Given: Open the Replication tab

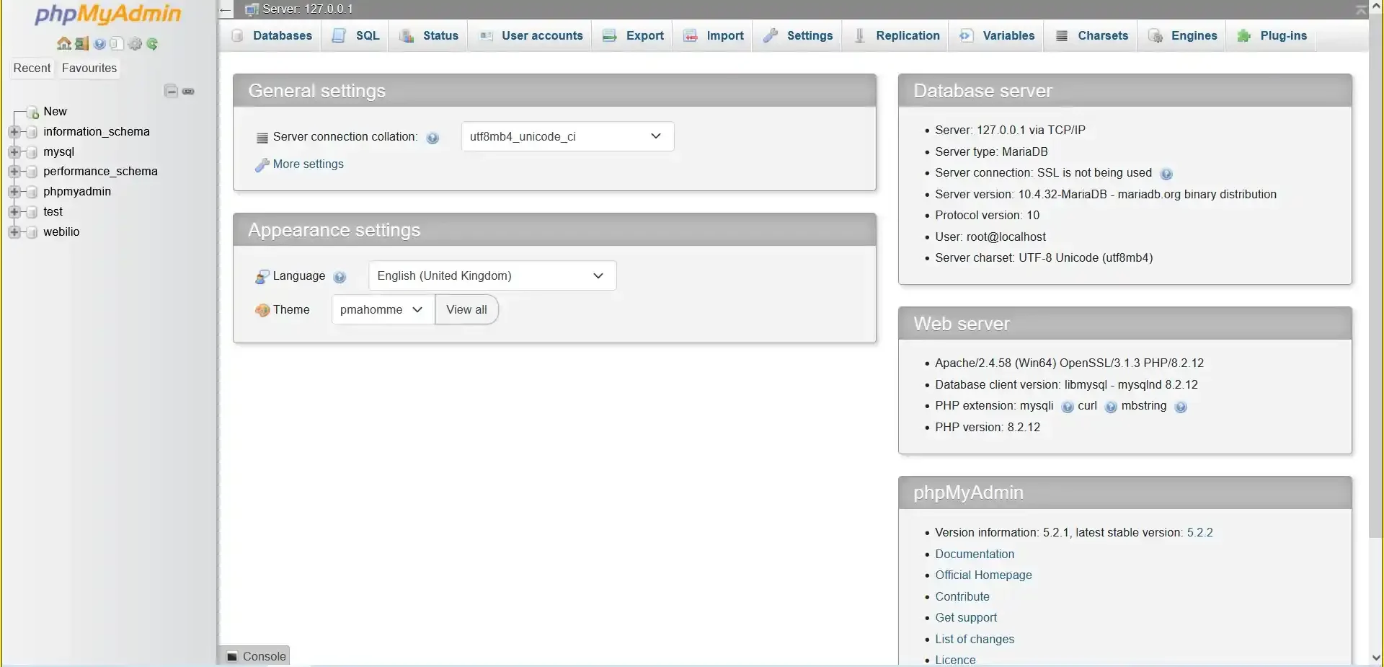Looking at the screenshot, I should [x=897, y=36].
